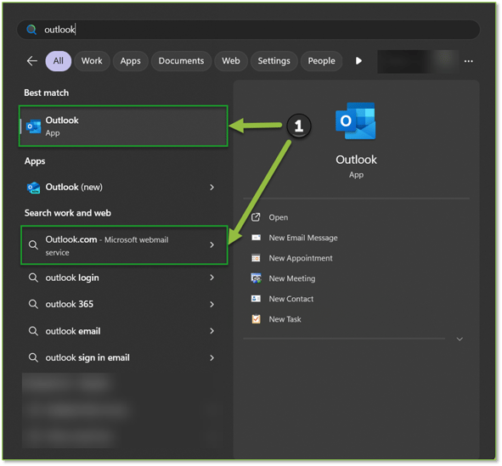Open the Outlook App best match result
The image size is (502, 466).
[123, 126]
